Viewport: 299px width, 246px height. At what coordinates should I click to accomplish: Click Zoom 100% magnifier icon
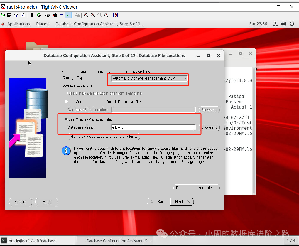pyautogui.click(x=99, y=15)
